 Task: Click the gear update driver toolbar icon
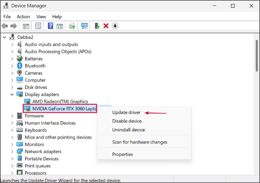(x=72, y=26)
